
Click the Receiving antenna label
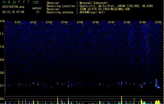click(x=60, y=12)
